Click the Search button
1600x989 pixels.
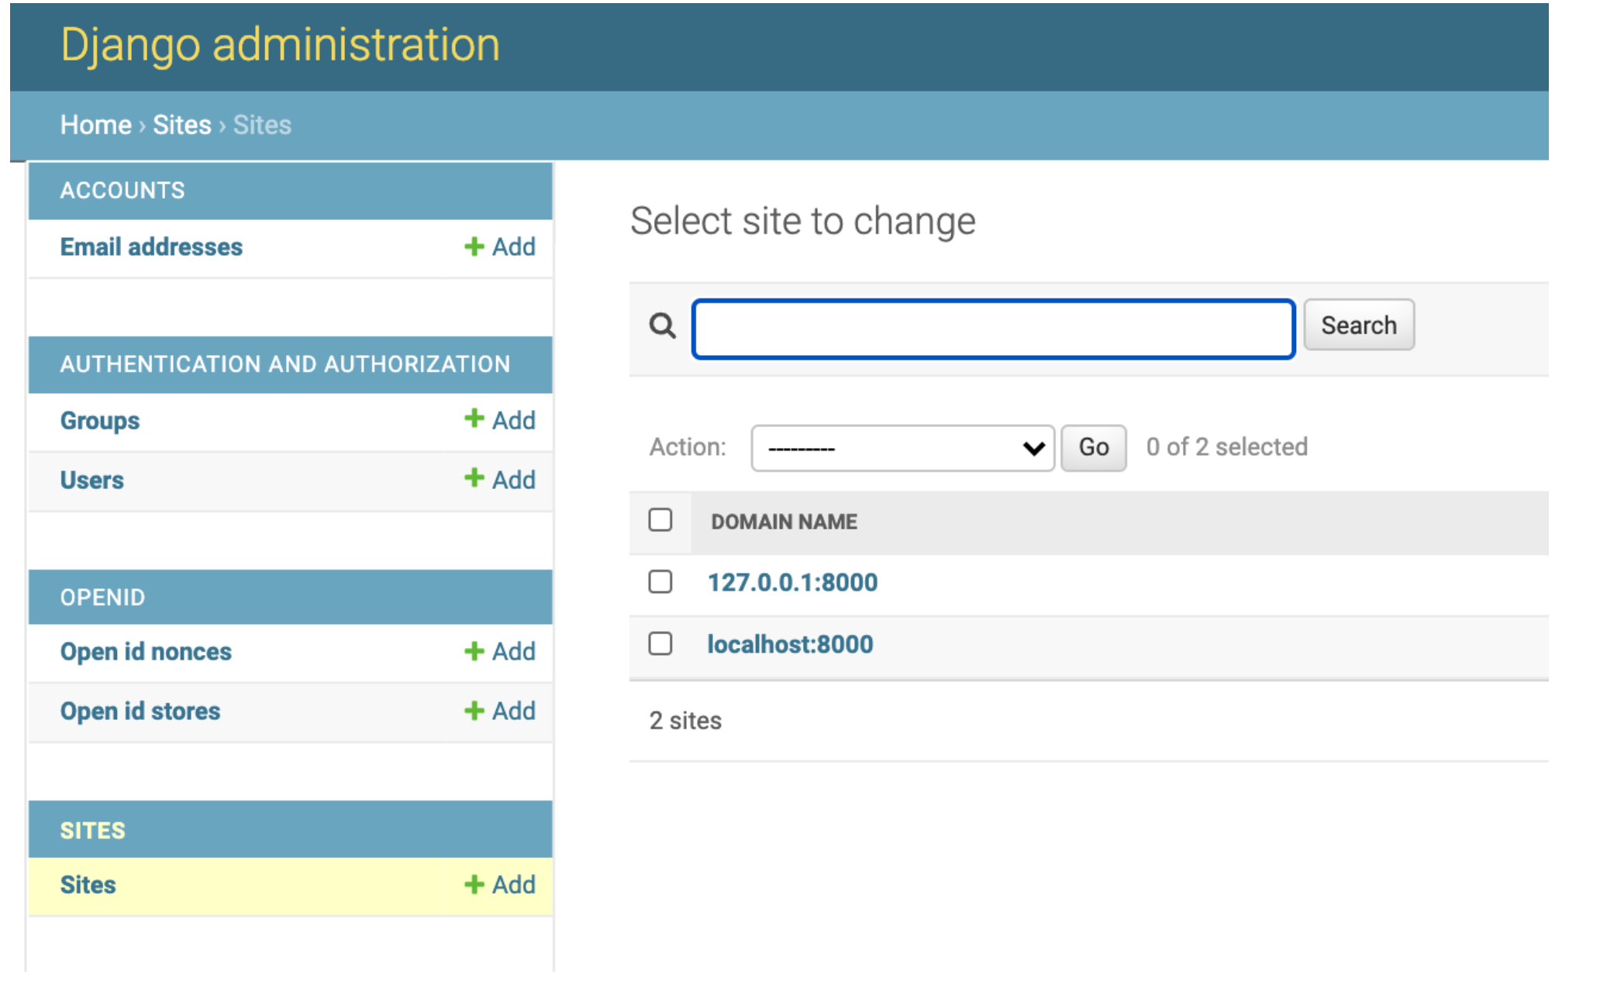[x=1359, y=325]
